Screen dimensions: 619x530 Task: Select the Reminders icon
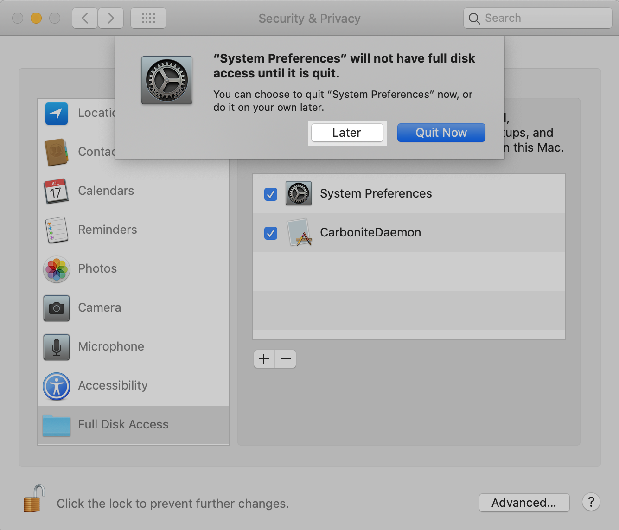click(x=56, y=230)
